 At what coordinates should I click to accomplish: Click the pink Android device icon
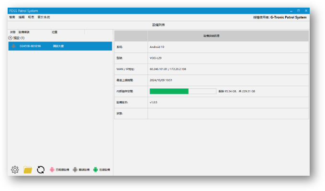coord(53,170)
